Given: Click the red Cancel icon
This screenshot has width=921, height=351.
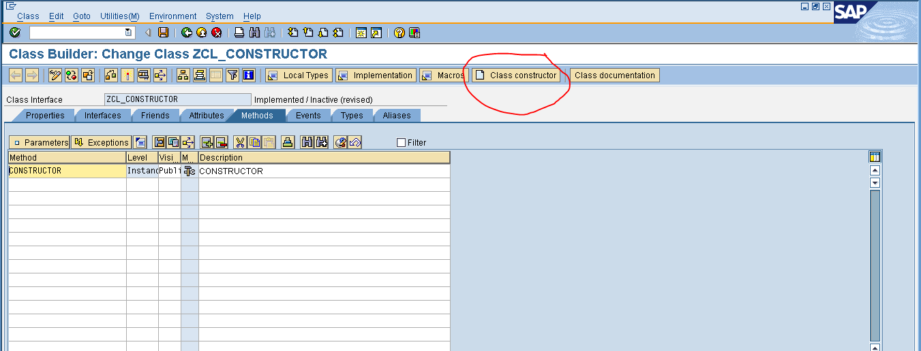Looking at the screenshot, I should [217, 32].
